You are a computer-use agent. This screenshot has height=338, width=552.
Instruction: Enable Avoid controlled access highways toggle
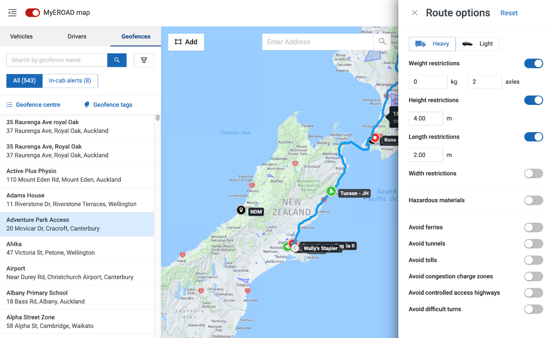[534, 293]
